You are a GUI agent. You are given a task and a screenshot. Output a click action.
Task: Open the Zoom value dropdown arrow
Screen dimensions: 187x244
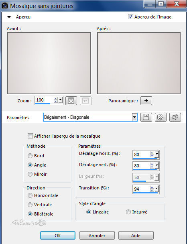pos(61,100)
